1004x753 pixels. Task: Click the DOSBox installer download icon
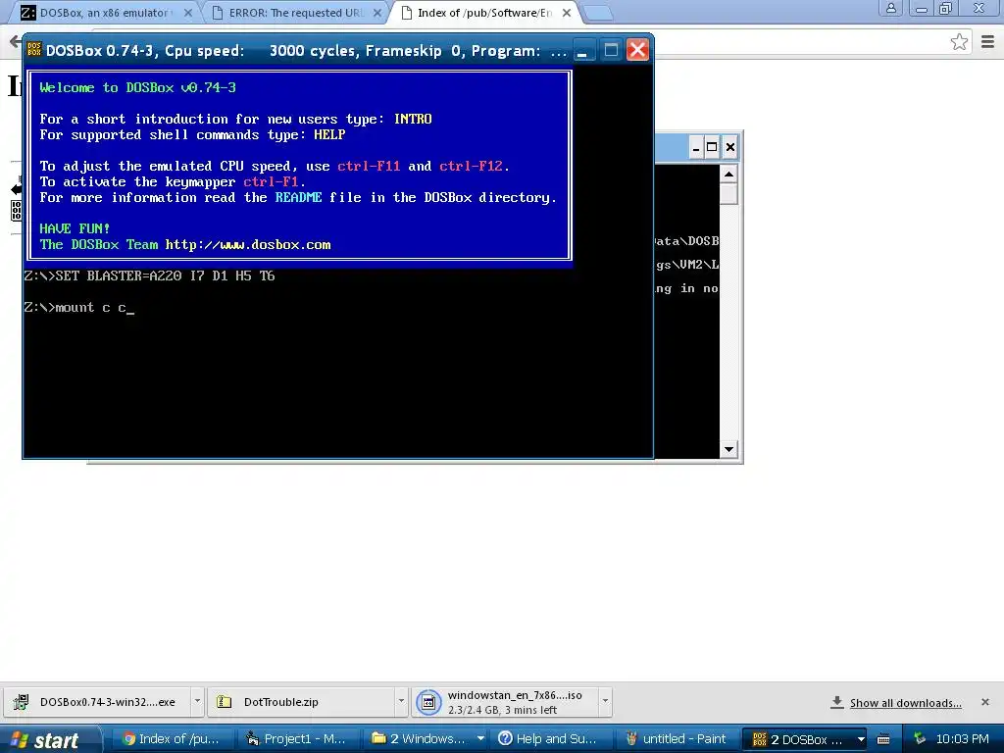click(x=22, y=702)
